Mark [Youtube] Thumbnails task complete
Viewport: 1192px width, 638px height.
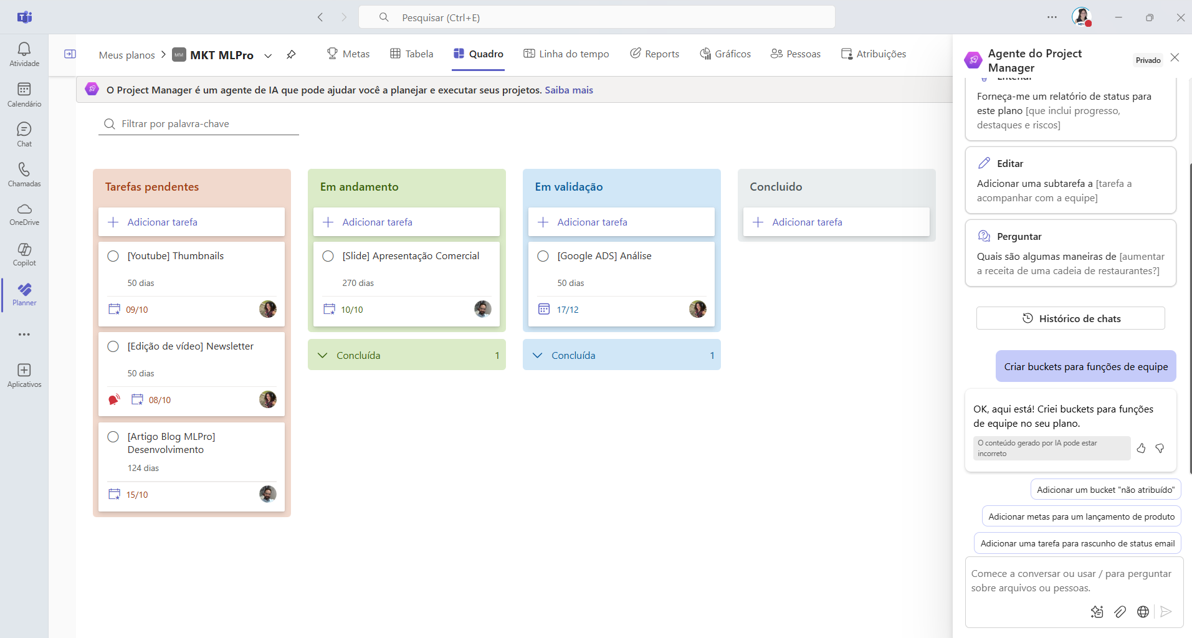click(x=113, y=256)
